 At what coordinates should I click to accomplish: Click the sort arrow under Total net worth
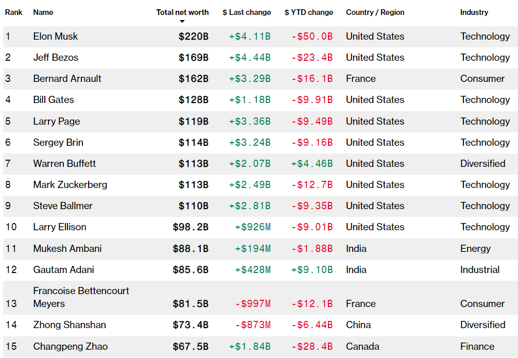182,22
